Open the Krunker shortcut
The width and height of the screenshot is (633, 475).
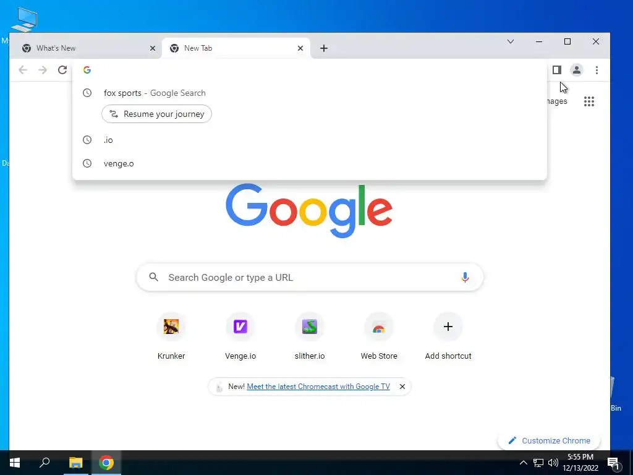(x=171, y=336)
